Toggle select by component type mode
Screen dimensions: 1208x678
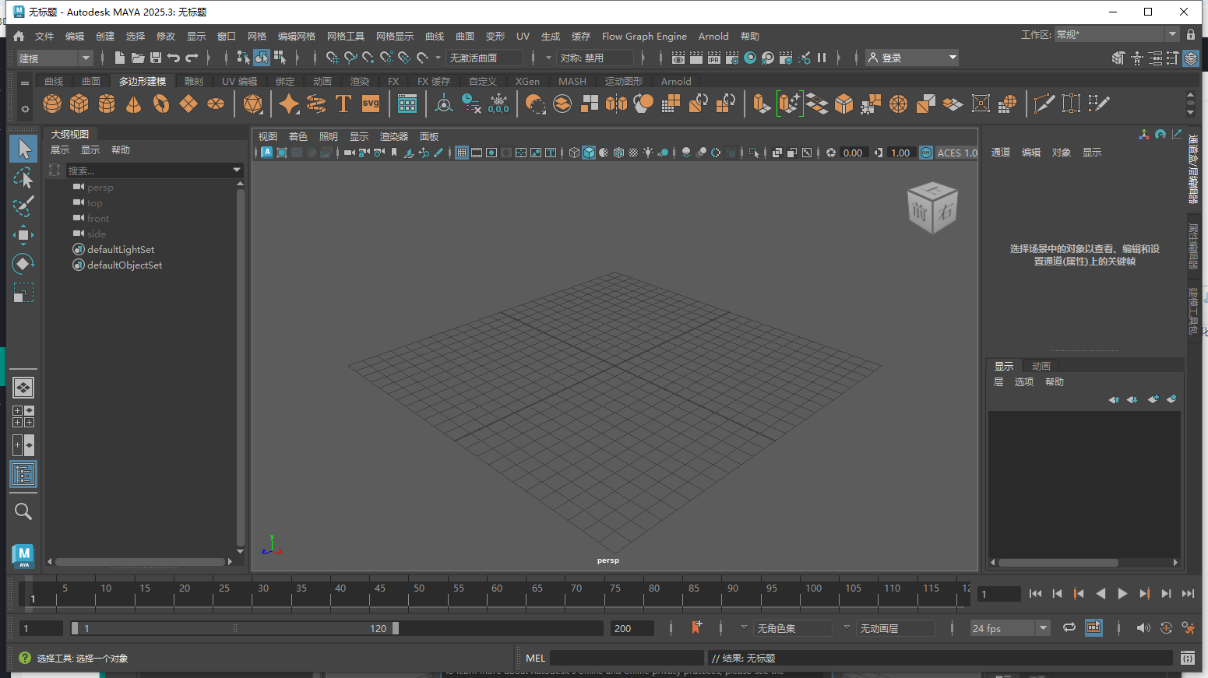click(280, 58)
